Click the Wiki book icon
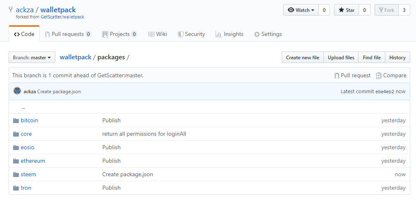This screenshot has width=416, height=213. click(151, 34)
